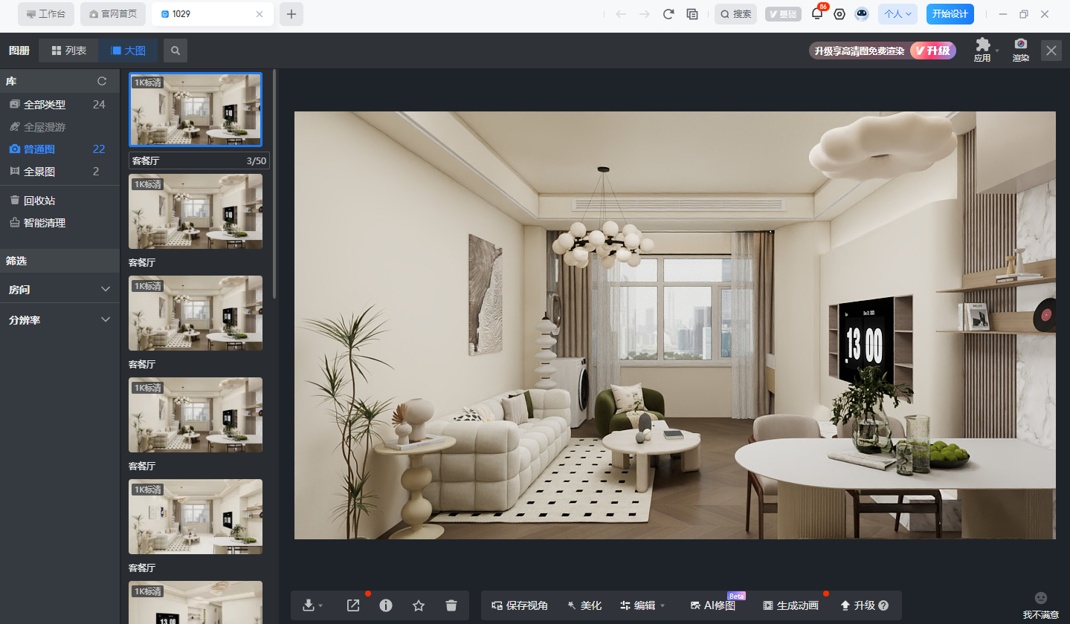Switch to 大图 view
Image resolution: width=1070 pixels, height=624 pixels.
pos(128,51)
